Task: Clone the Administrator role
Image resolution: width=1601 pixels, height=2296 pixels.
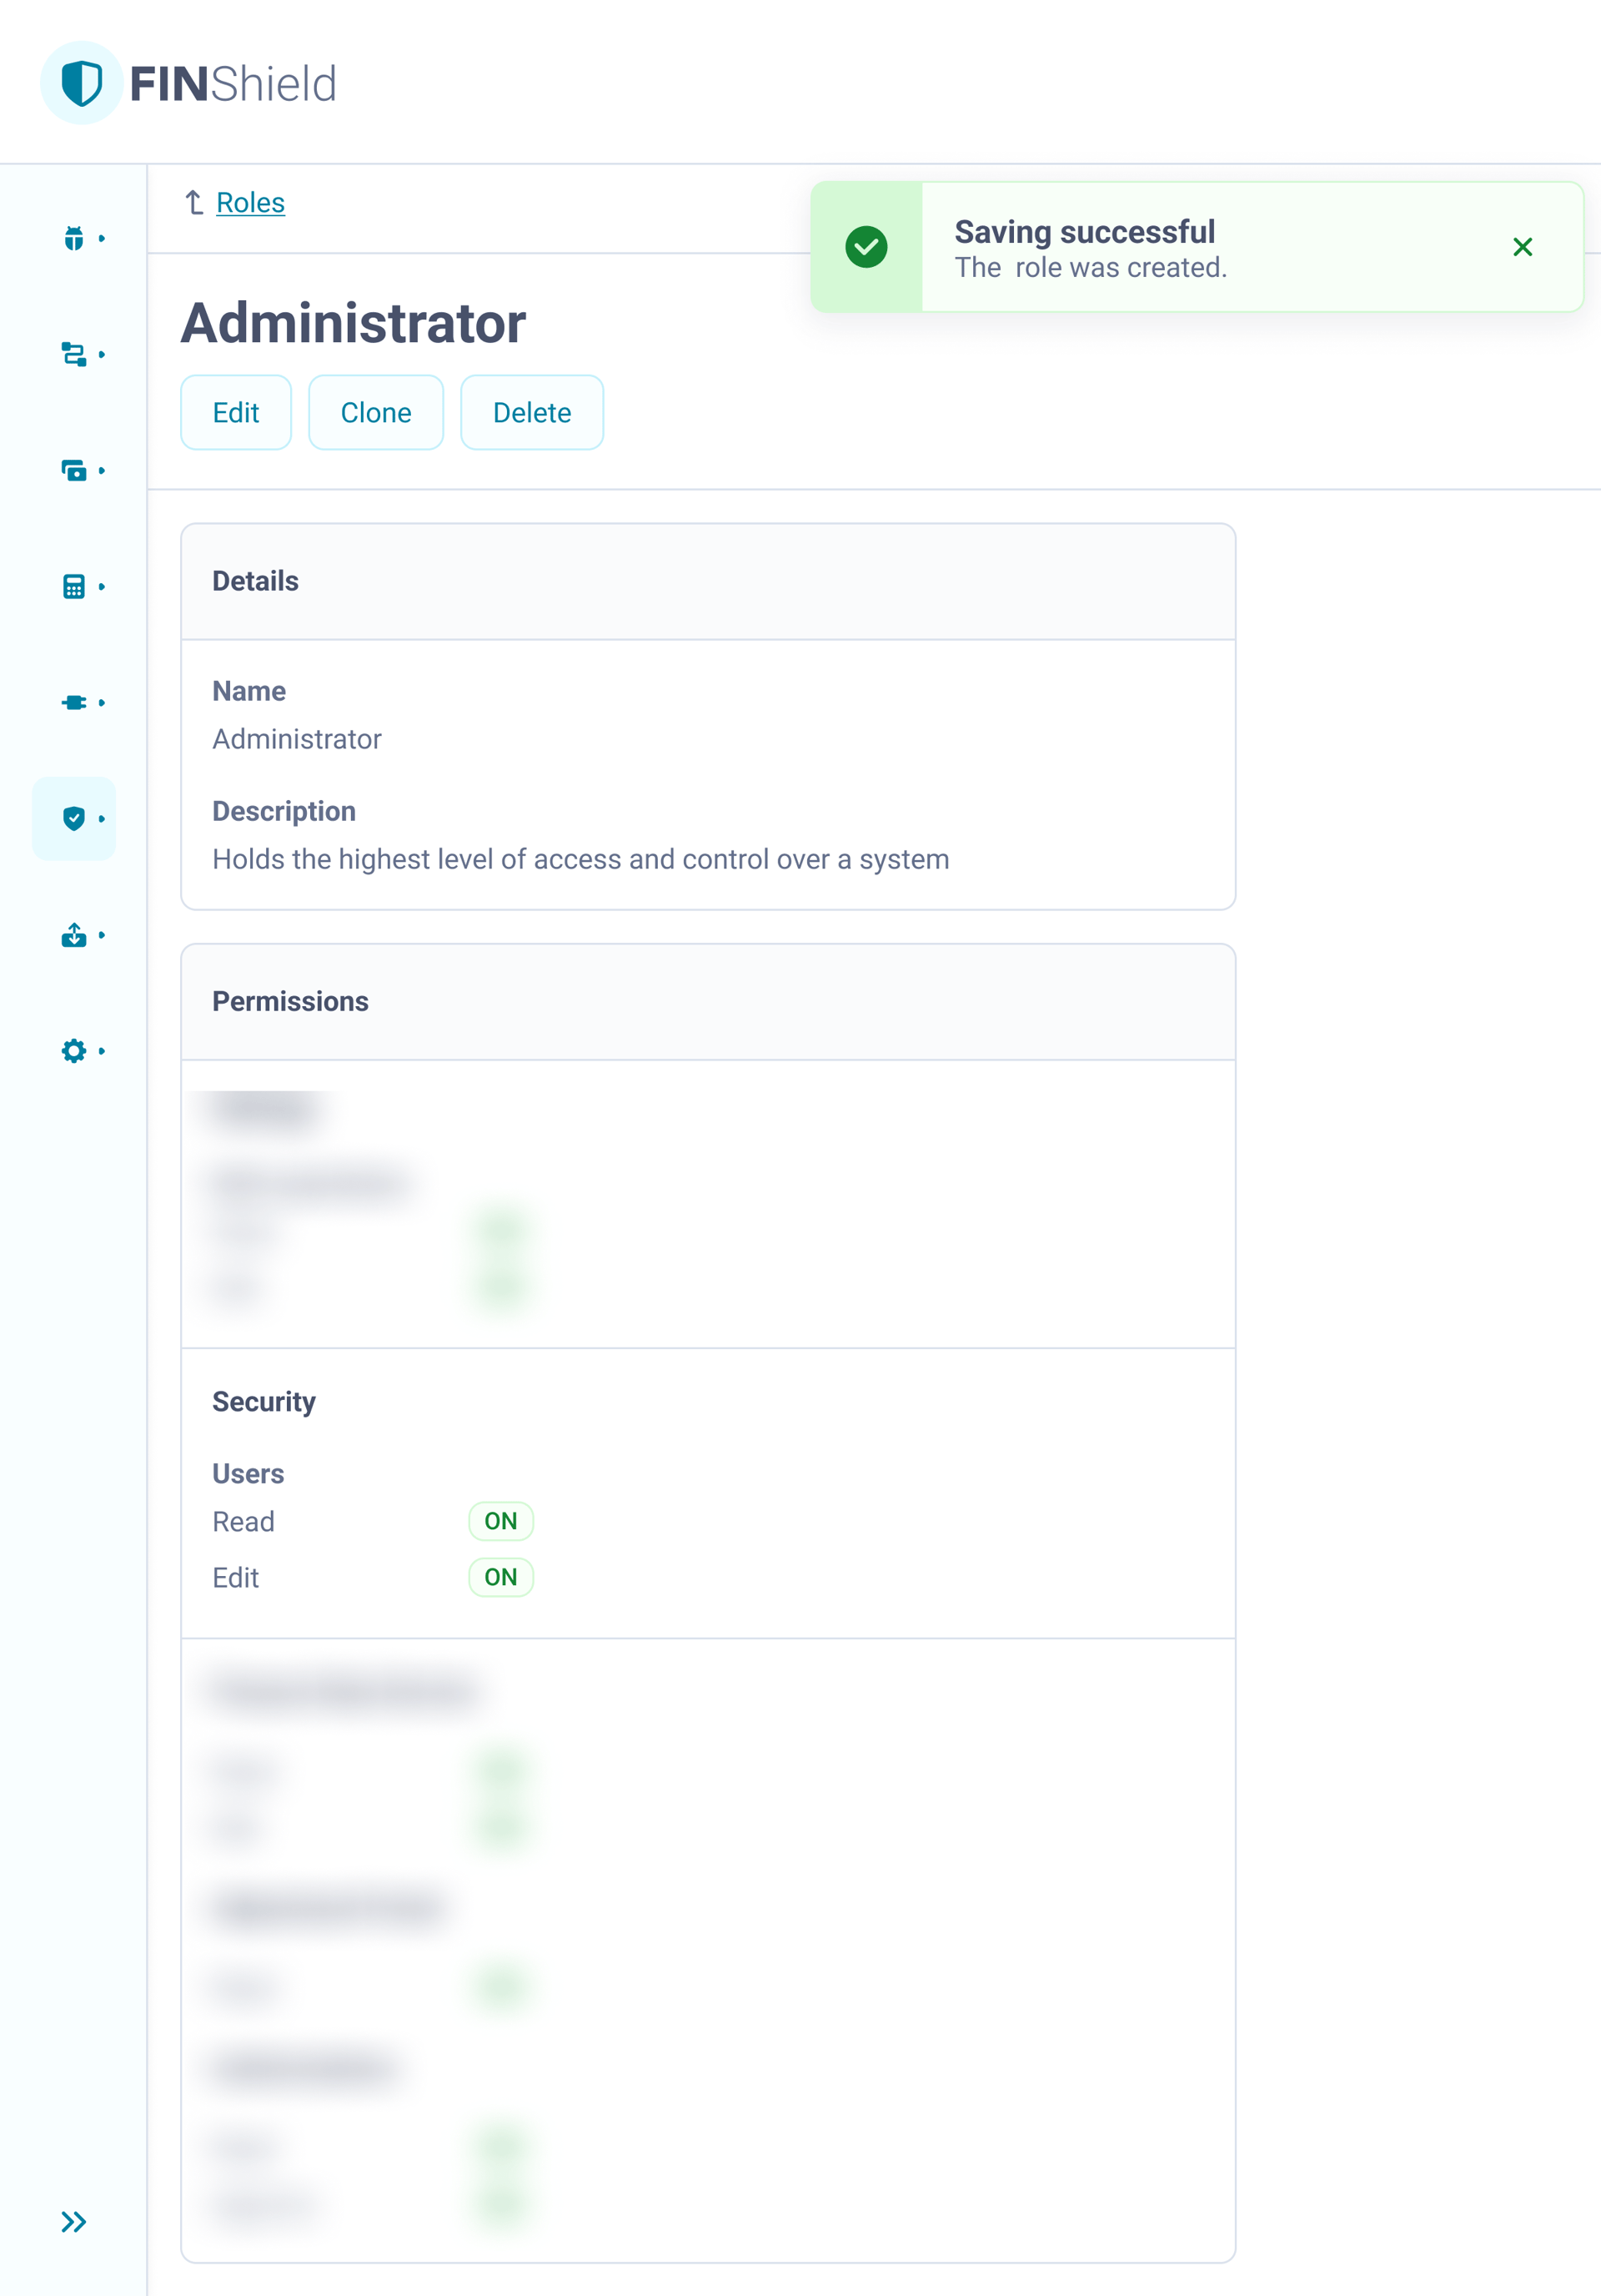Action: point(376,413)
